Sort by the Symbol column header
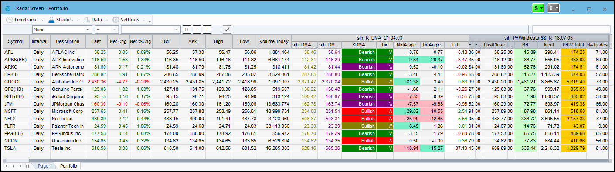615x172 pixels. tap(16, 42)
